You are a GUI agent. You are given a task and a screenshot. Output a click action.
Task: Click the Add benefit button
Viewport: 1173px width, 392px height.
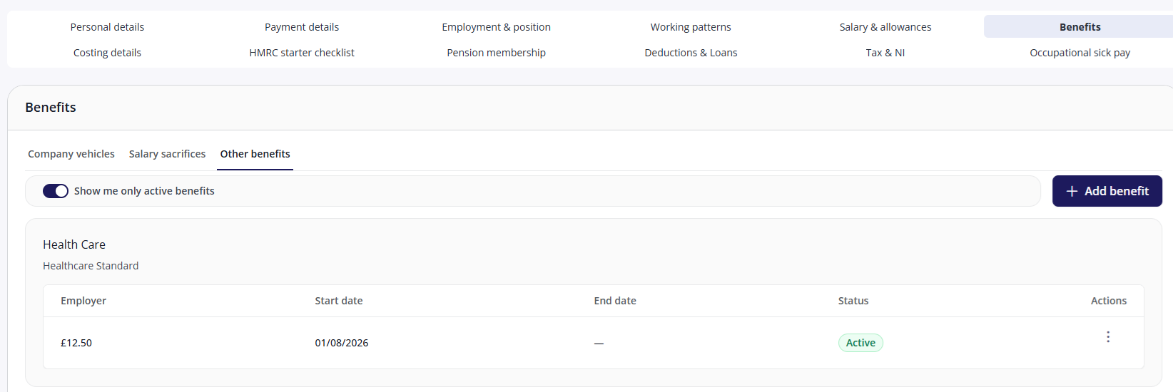pyautogui.click(x=1107, y=191)
